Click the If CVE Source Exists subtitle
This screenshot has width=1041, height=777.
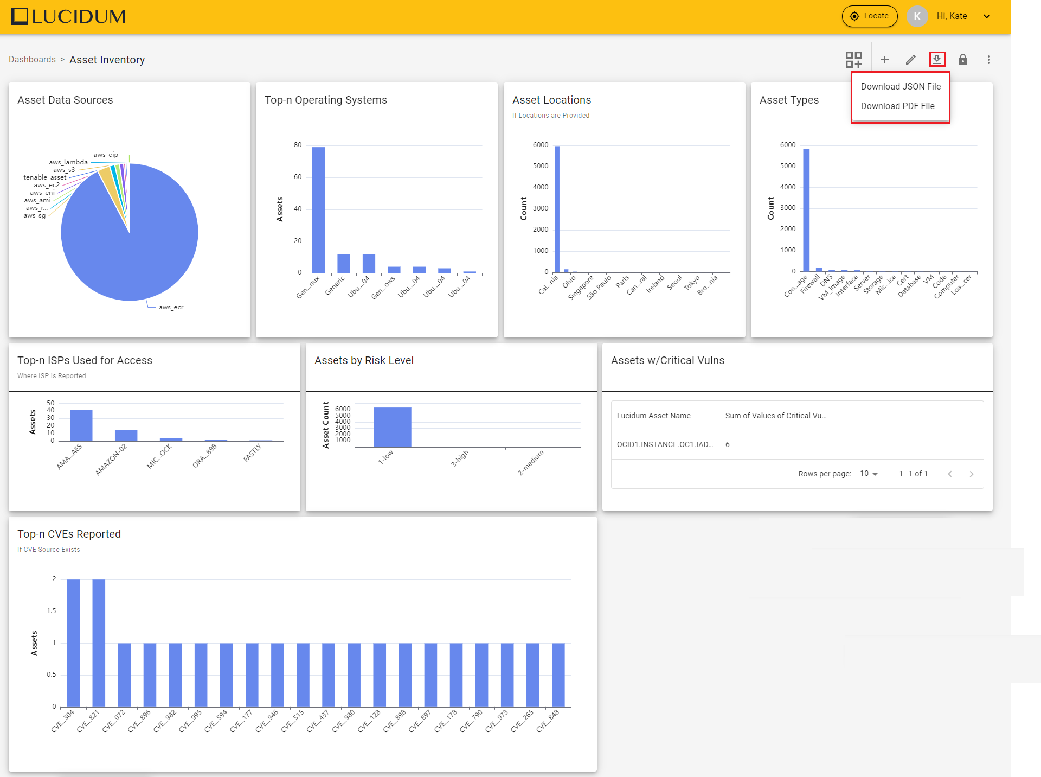(x=49, y=550)
